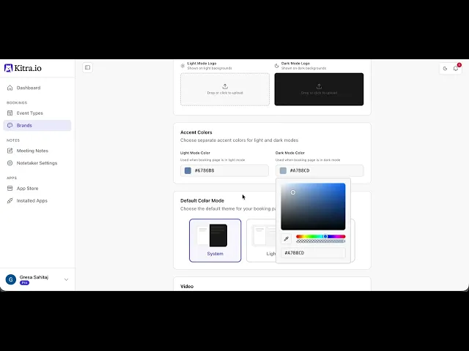Click the light mode upload arrow icon

coord(225,86)
